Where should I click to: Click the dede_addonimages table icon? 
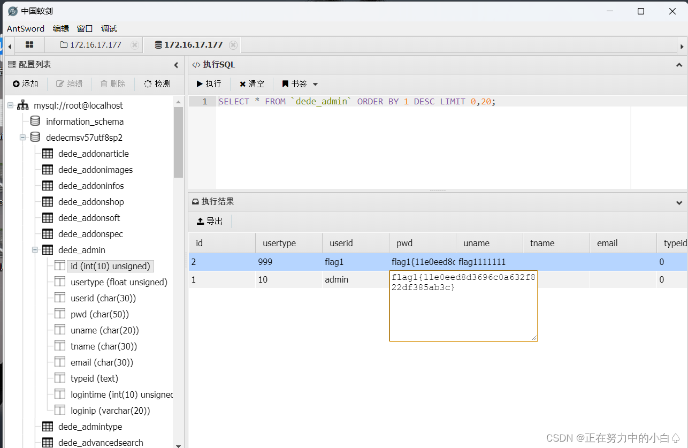pyautogui.click(x=48, y=170)
